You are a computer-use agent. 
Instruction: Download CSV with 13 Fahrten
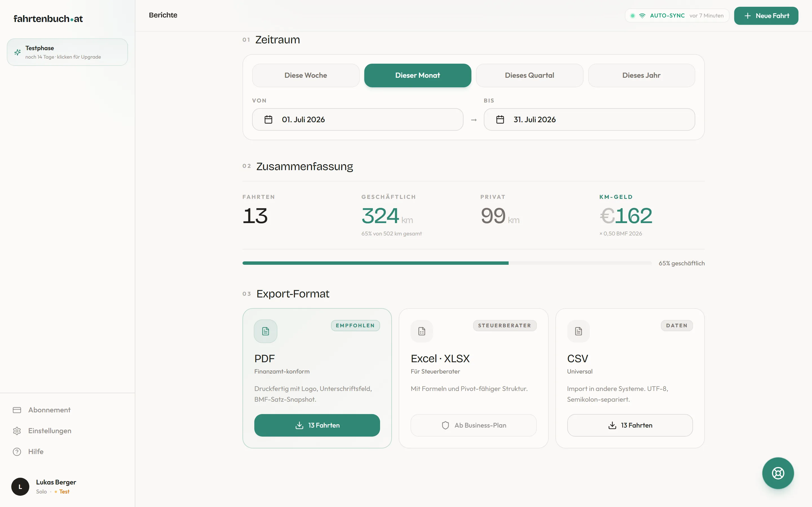[x=630, y=425]
